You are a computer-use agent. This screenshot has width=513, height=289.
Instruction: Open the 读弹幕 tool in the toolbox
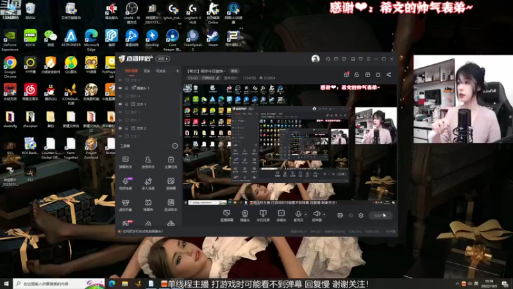[171, 184]
